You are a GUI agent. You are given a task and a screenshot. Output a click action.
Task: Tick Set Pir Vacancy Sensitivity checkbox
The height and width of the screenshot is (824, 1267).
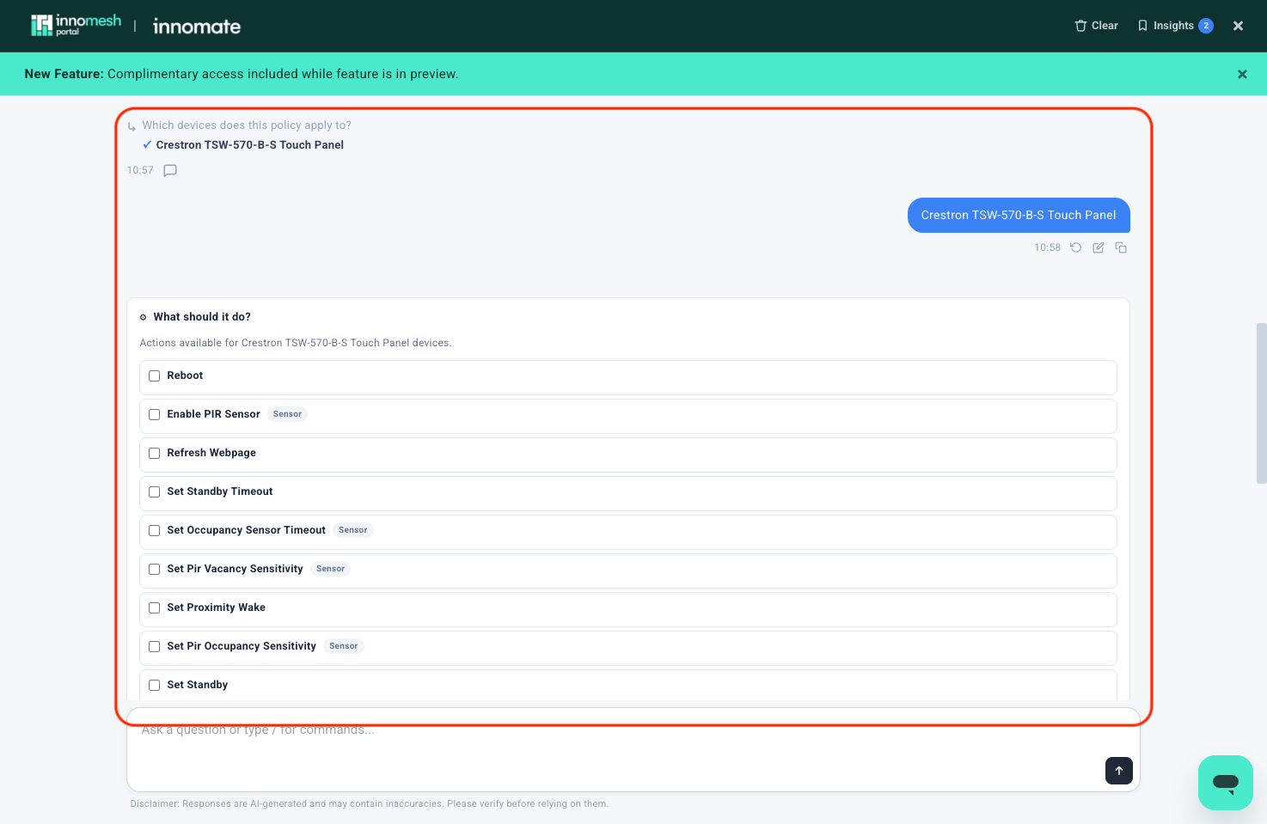(155, 569)
